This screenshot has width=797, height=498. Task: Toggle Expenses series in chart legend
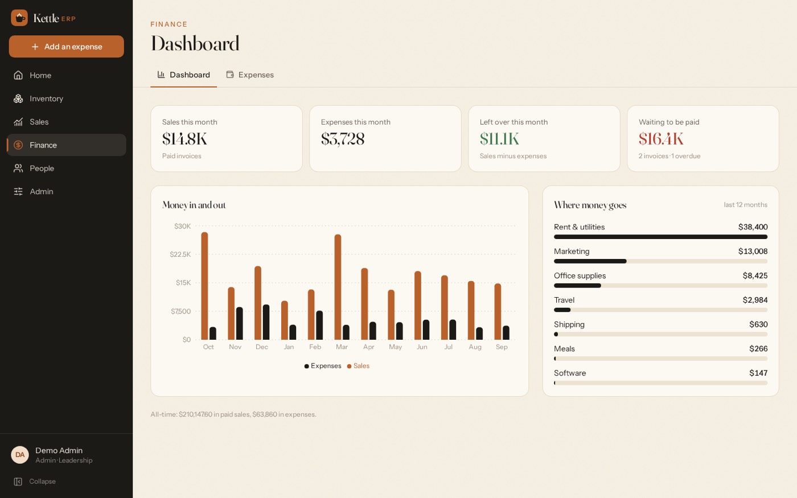coord(323,366)
